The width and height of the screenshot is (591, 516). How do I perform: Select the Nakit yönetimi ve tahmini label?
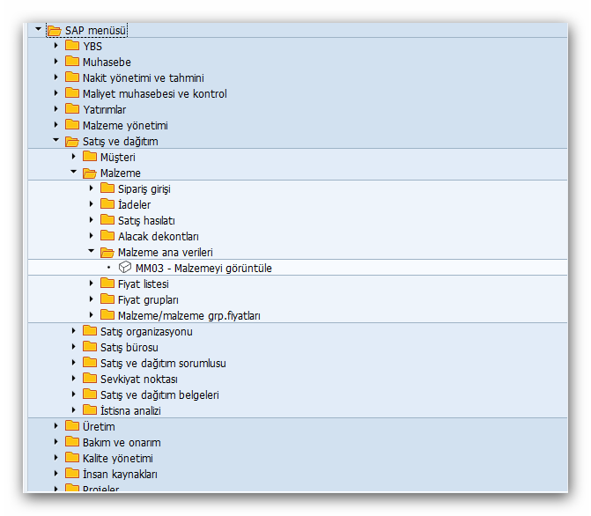(x=144, y=78)
